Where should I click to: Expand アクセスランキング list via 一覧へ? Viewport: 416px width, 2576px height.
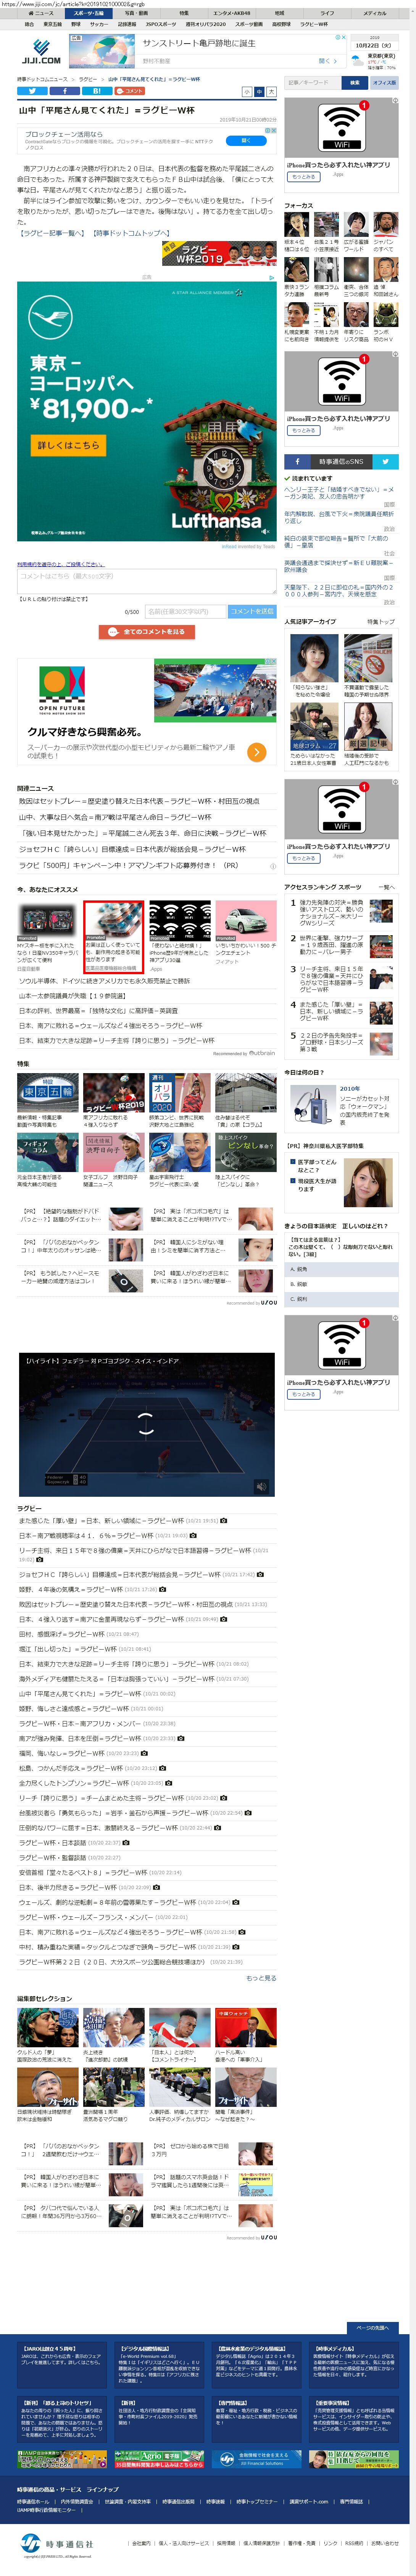[387, 887]
